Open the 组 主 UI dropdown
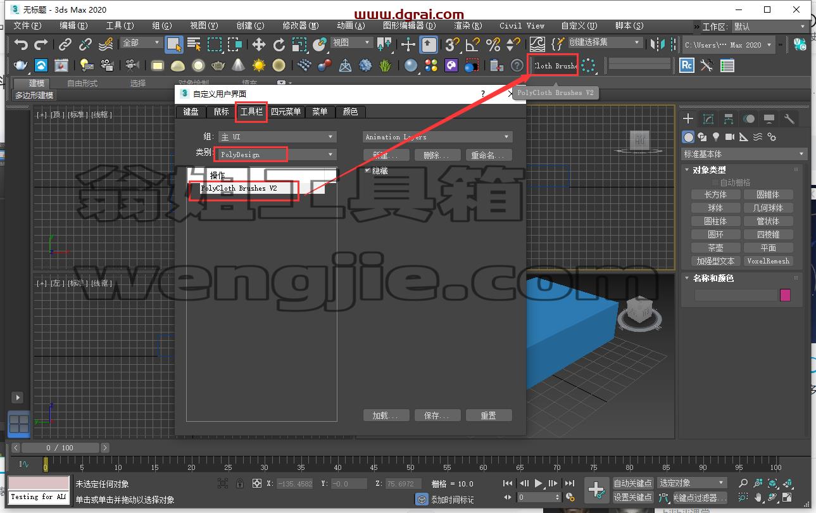 point(277,137)
